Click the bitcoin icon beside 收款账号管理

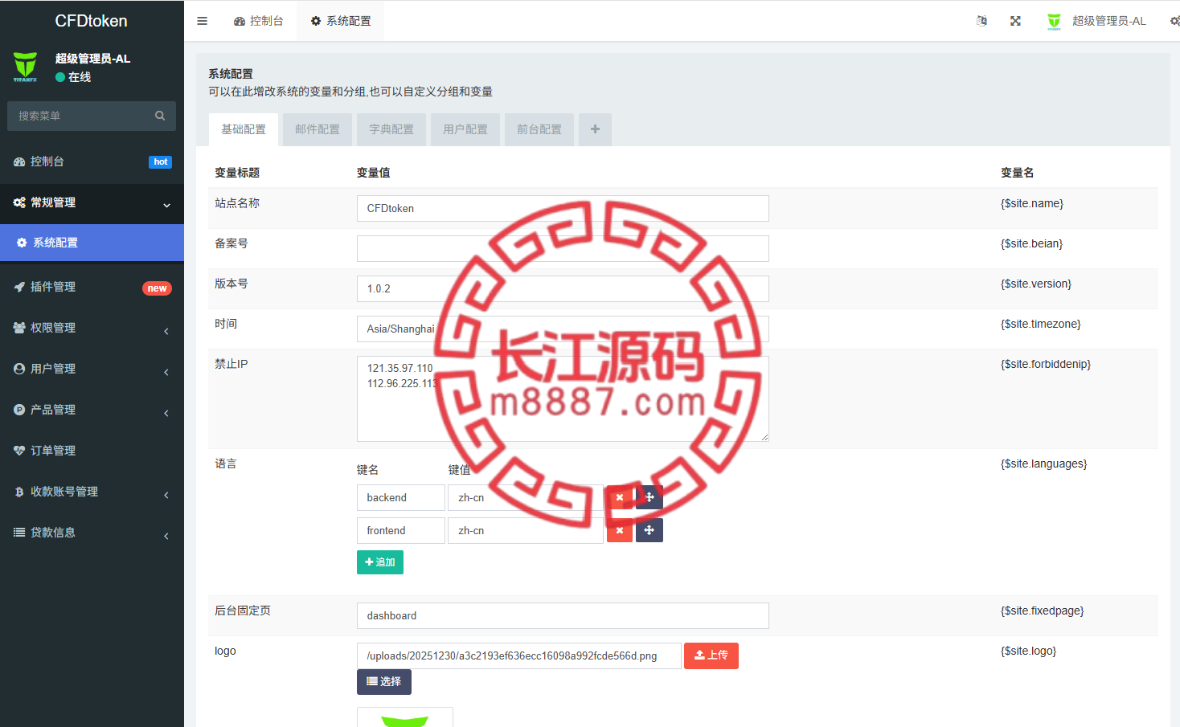[19, 492]
